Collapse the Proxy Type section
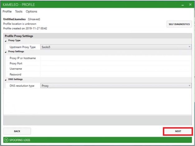The image size is (195, 146). (6, 41)
